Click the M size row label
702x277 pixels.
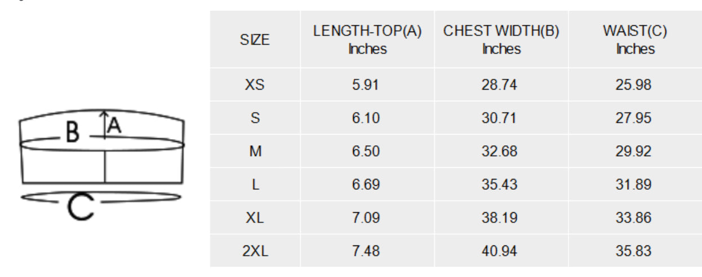[x=255, y=151]
